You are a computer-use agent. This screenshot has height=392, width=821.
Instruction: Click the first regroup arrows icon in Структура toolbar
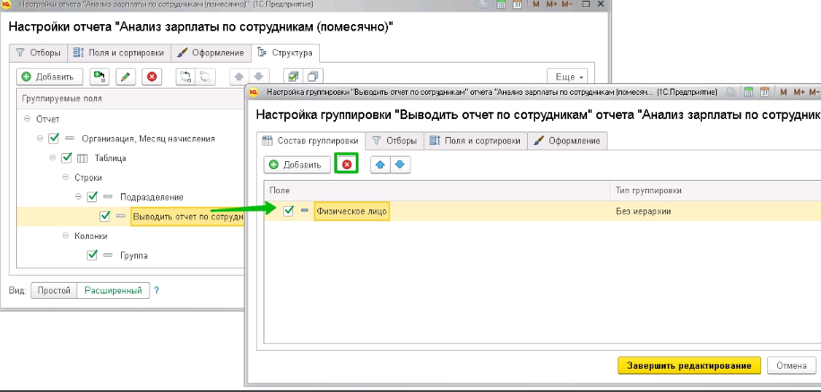pos(186,77)
